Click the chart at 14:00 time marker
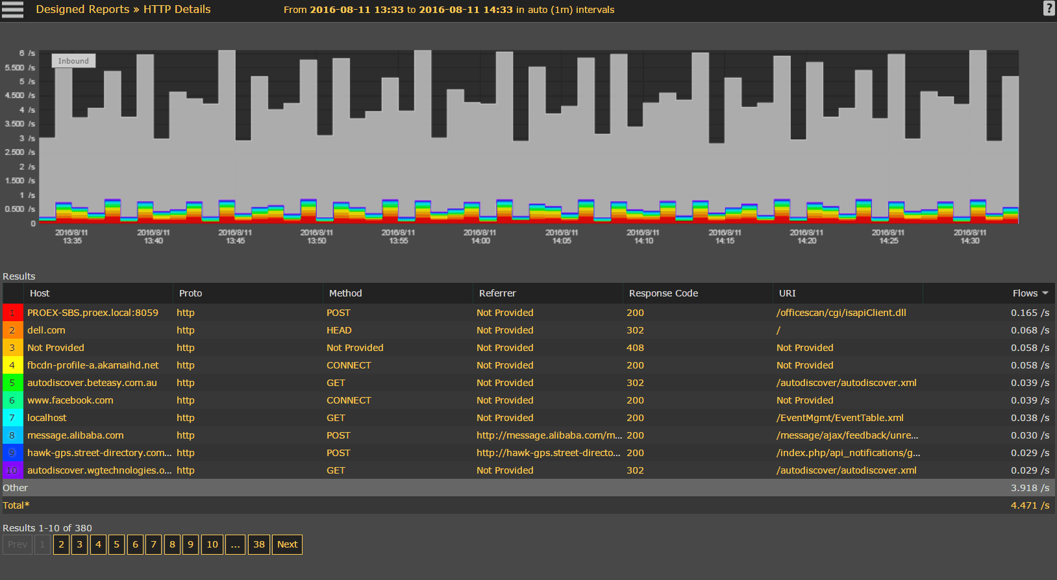 (x=480, y=236)
